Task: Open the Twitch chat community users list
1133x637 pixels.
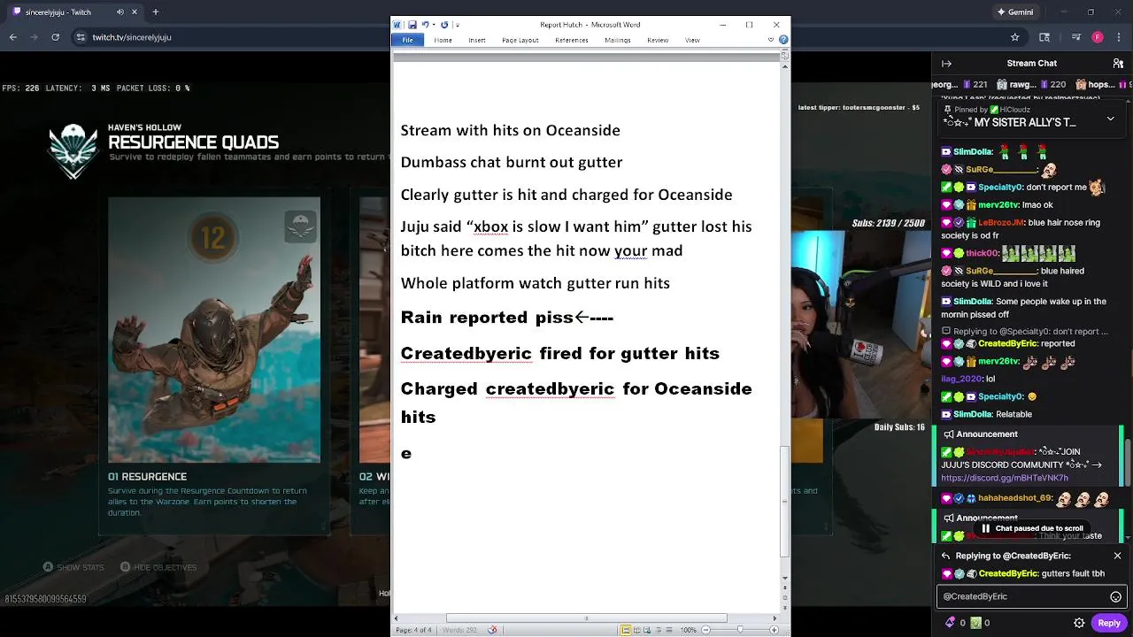Action: pyautogui.click(x=1116, y=64)
